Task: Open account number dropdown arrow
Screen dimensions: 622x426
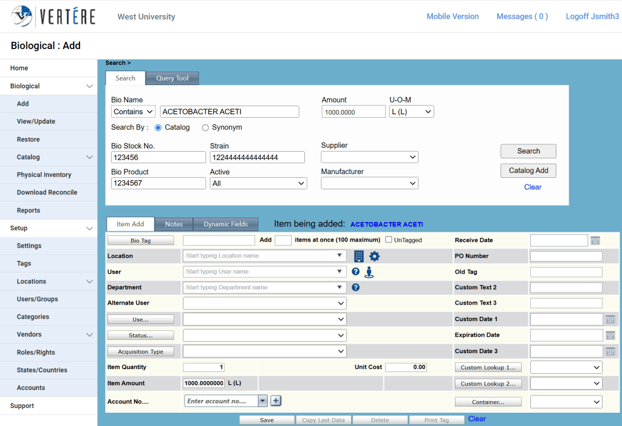Action: [x=262, y=401]
